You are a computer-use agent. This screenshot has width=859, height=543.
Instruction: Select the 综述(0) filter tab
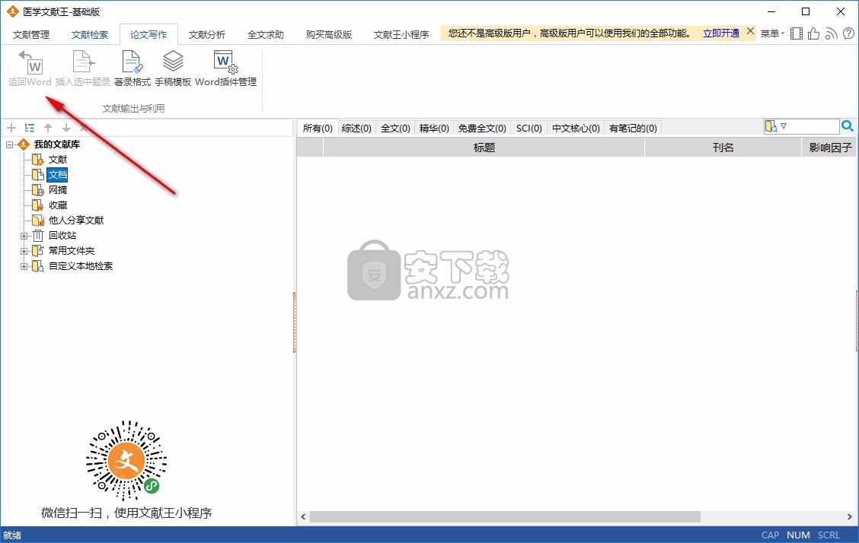tap(356, 128)
